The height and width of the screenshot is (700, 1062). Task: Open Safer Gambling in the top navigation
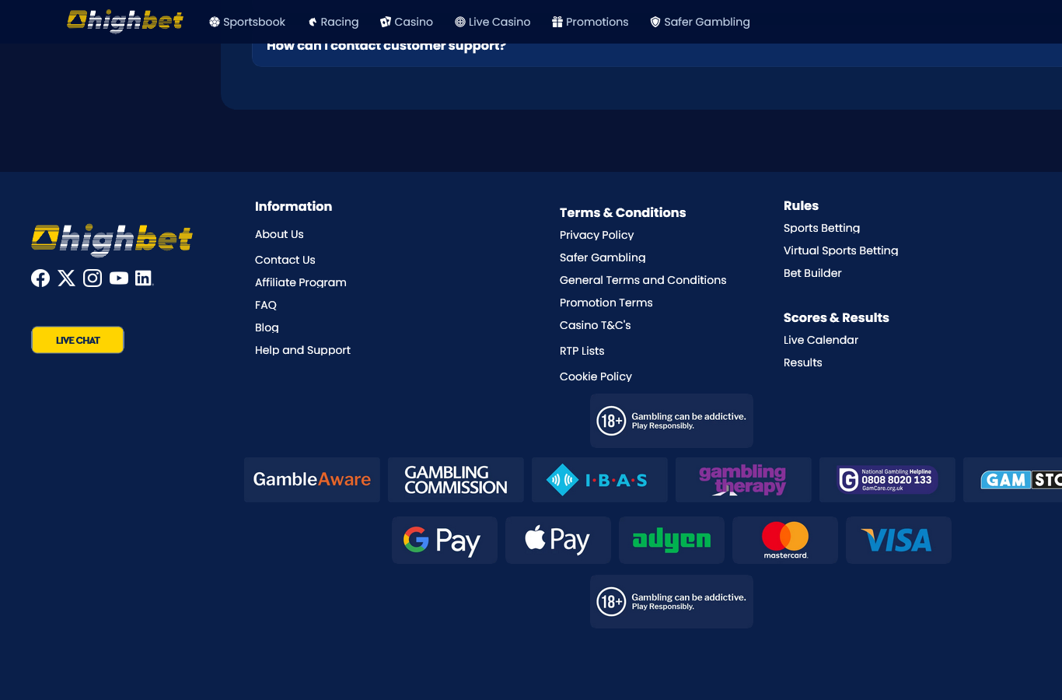pyautogui.click(x=700, y=22)
